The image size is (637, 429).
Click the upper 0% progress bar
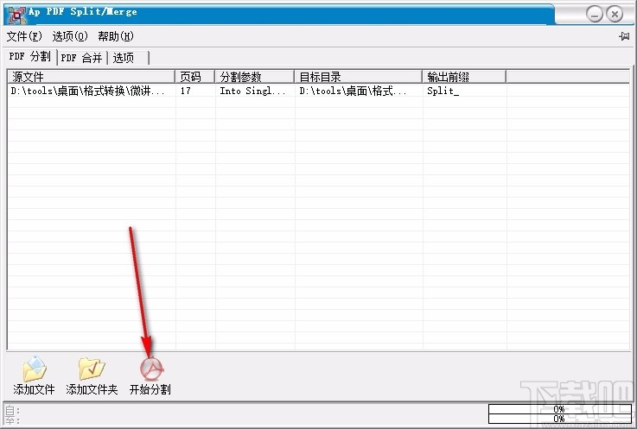click(x=559, y=408)
